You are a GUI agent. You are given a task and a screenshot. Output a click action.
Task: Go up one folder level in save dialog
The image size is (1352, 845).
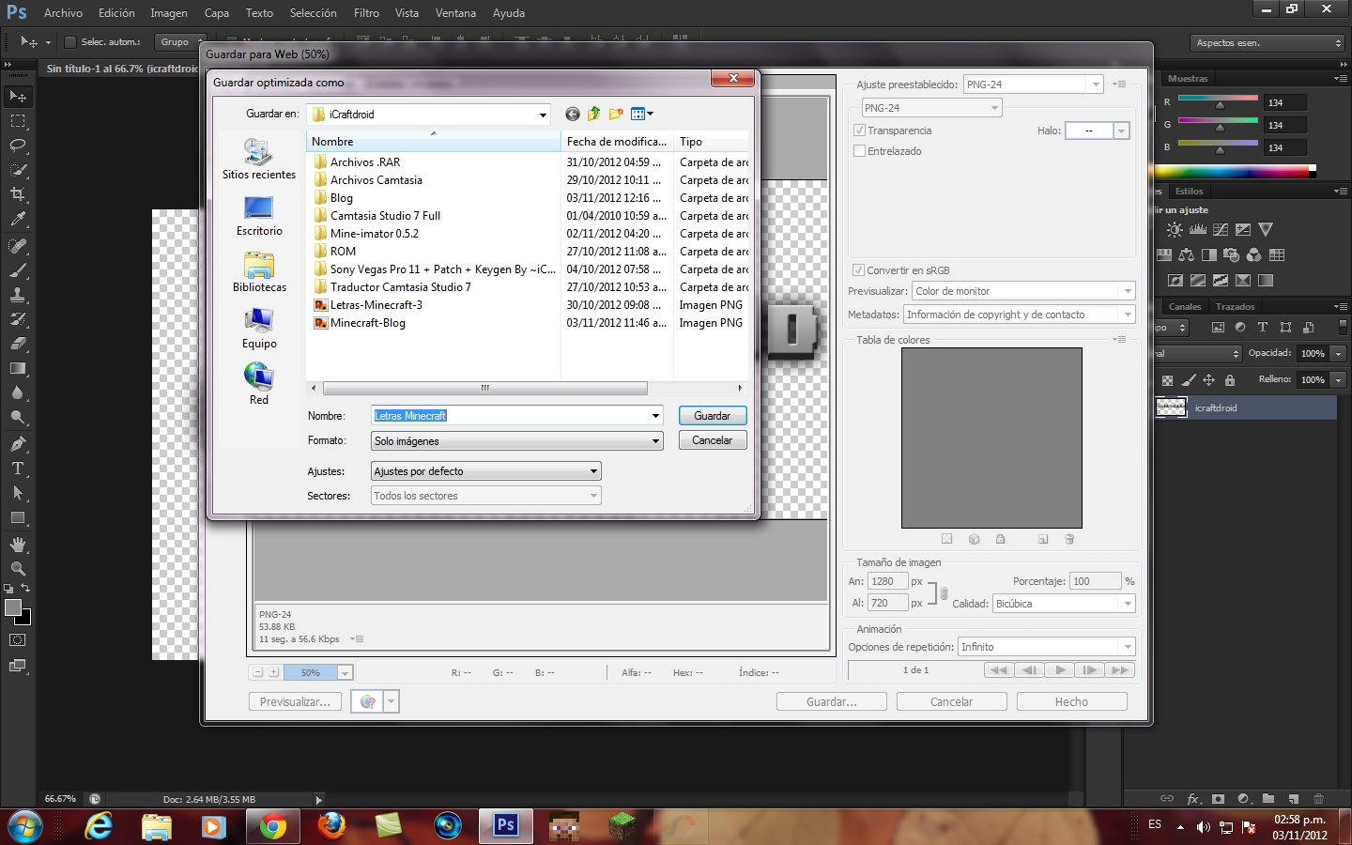(593, 115)
